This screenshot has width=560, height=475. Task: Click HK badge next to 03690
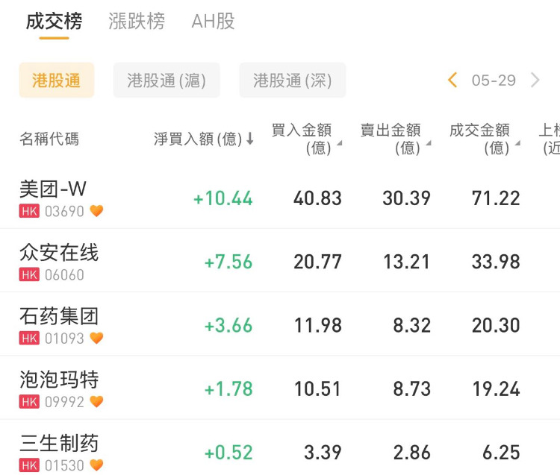click(29, 211)
